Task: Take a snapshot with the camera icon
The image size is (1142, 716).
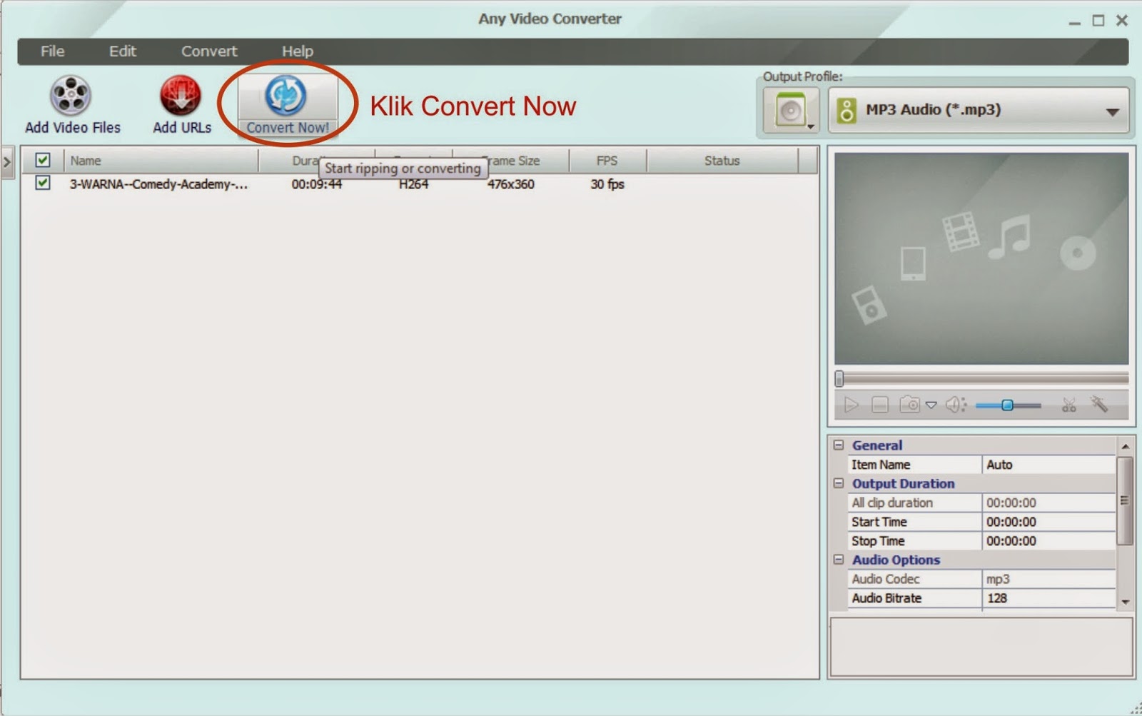Action: point(909,404)
